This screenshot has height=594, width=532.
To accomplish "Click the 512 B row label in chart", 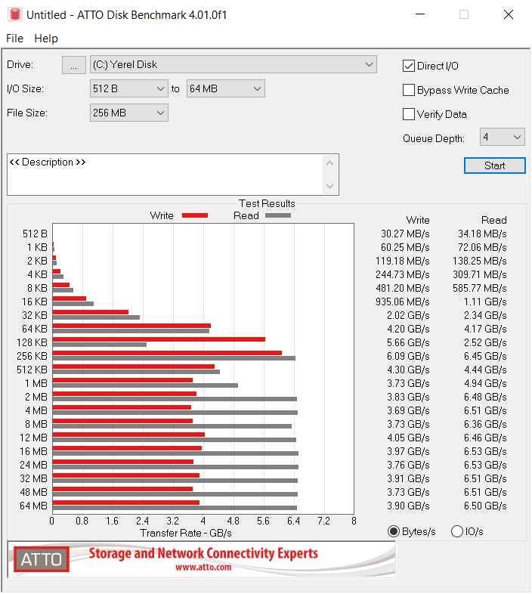I will coord(35,234).
